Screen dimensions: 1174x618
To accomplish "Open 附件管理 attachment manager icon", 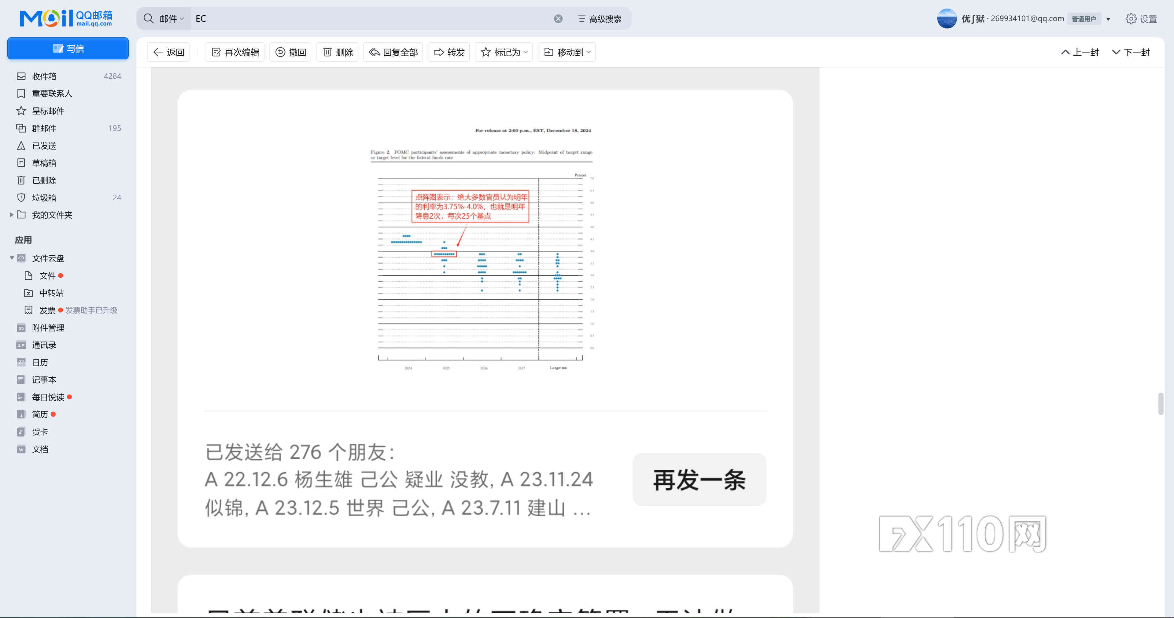I will tap(21, 328).
